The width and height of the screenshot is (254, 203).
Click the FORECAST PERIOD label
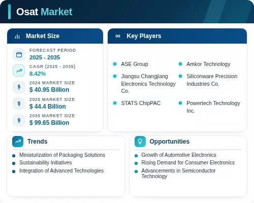tap(53, 50)
